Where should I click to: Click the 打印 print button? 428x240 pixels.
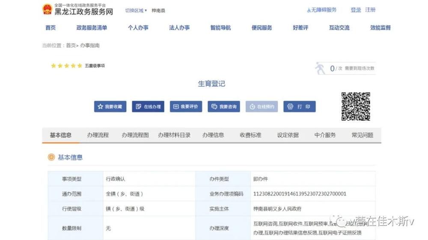299,107
